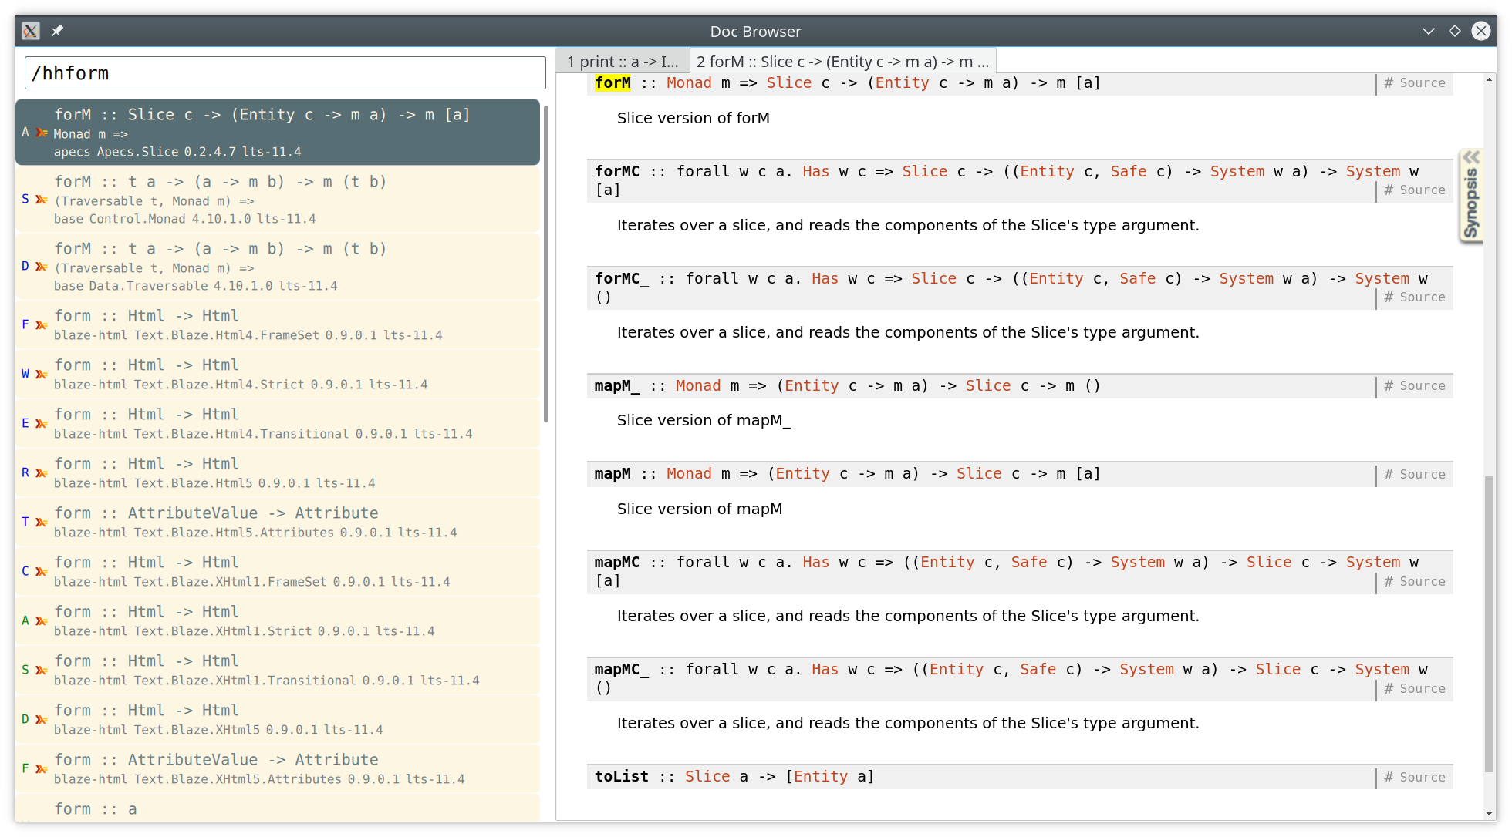1512x837 pixels.
Task: Click the lambda icon on the Data.Traversable forM result
Action: click(x=42, y=267)
